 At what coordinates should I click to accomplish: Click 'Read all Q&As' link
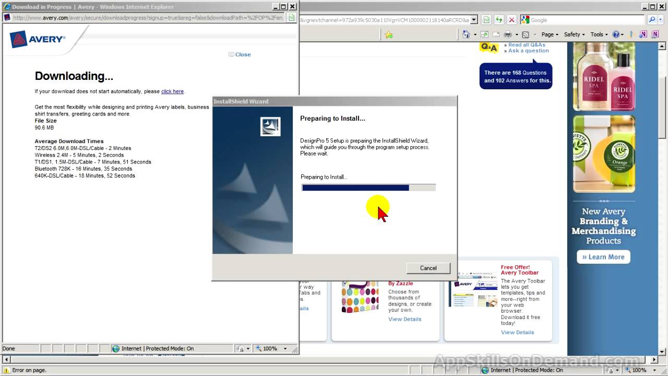[x=527, y=45]
